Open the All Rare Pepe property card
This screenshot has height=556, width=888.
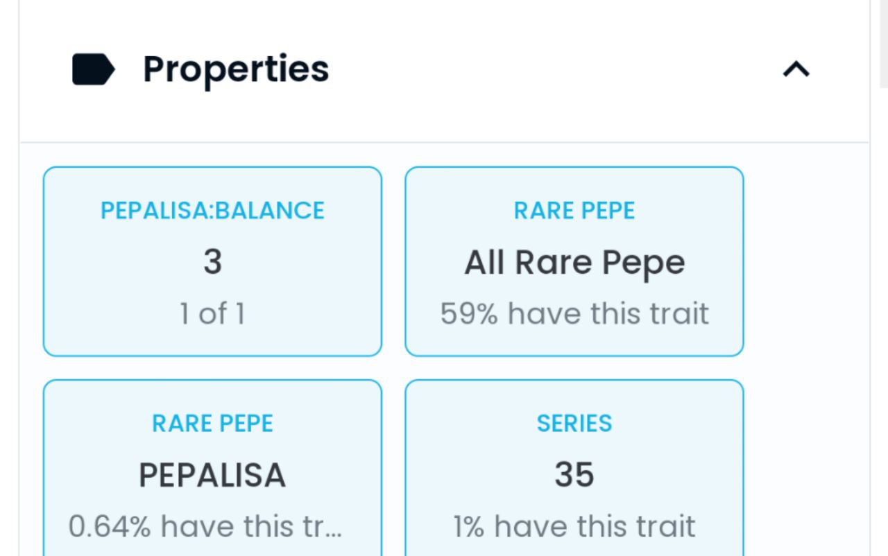574,261
